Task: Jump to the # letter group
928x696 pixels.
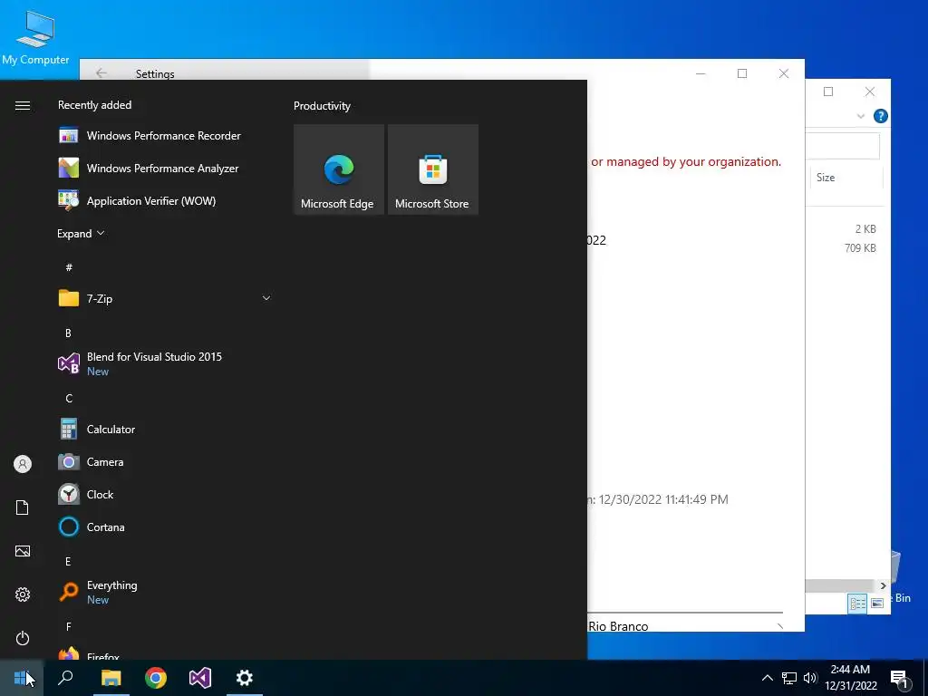Action: pyautogui.click(x=69, y=267)
